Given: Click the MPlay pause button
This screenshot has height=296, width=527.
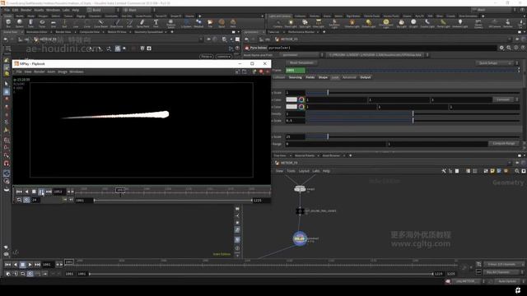Looking at the screenshot, I should click(x=40, y=192).
